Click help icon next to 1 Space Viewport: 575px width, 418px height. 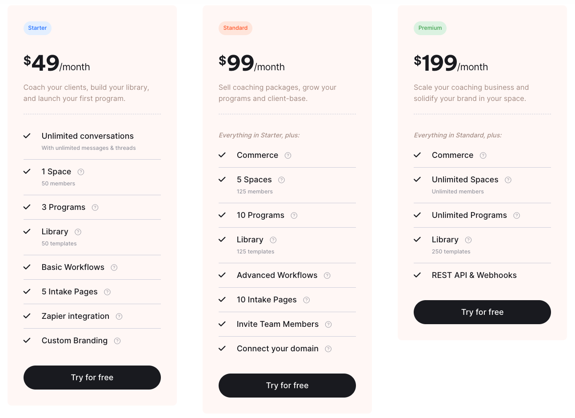pos(81,172)
